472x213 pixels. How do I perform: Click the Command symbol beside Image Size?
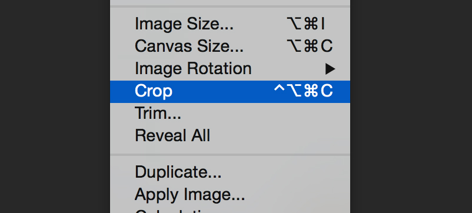311,24
